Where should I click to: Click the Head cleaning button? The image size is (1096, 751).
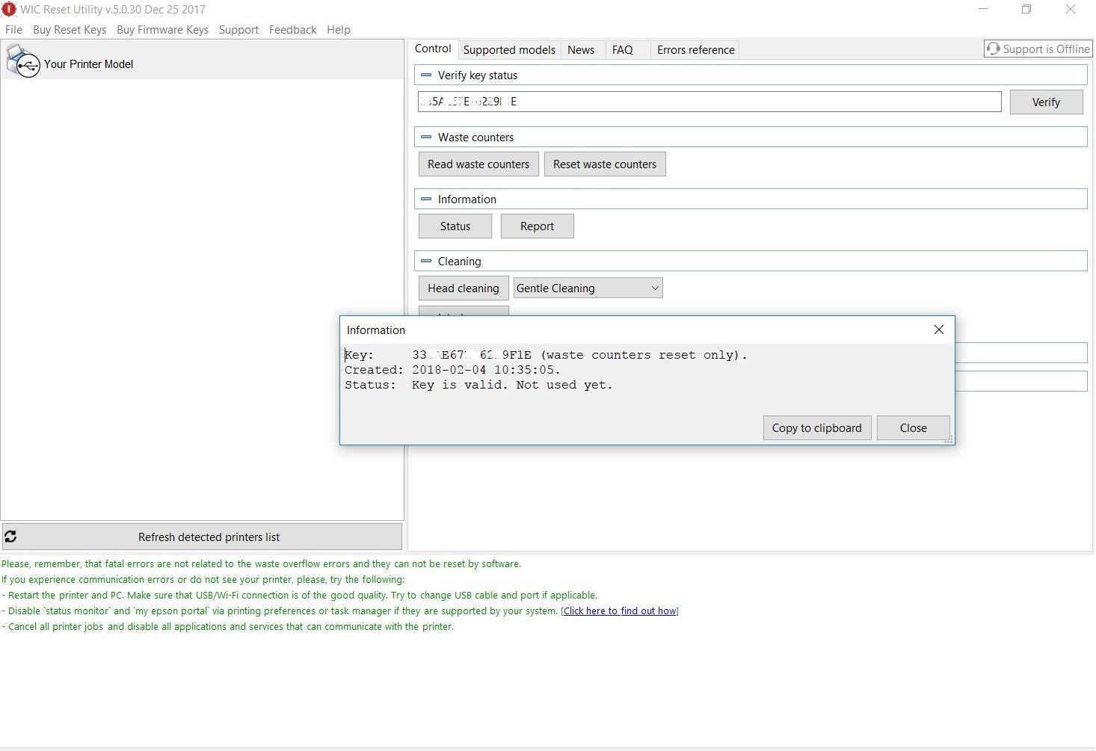click(464, 288)
